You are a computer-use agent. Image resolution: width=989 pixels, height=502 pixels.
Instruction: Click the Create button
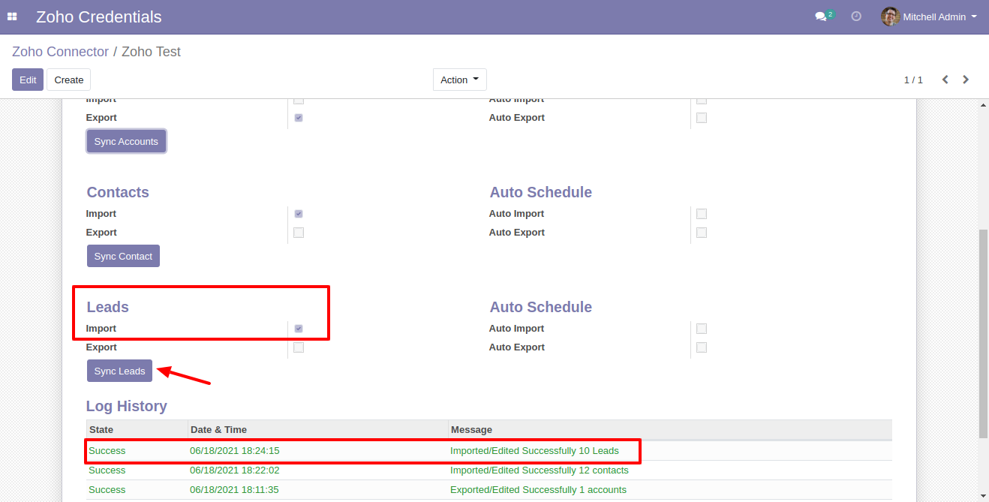(x=69, y=80)
